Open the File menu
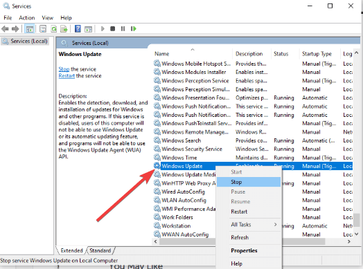The image size is (363, 269). (x=8, y=18)
